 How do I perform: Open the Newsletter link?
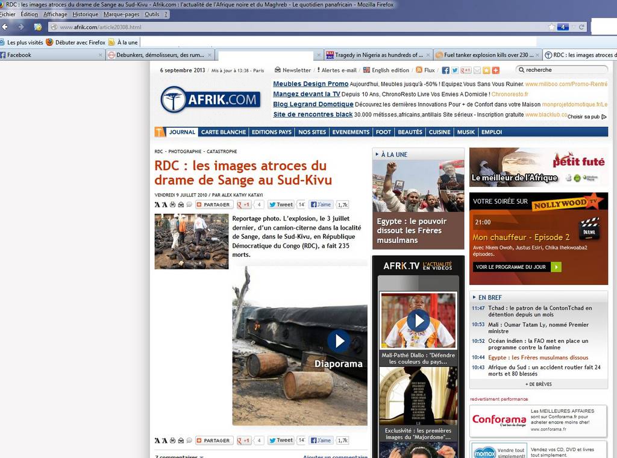coord(292,70)
